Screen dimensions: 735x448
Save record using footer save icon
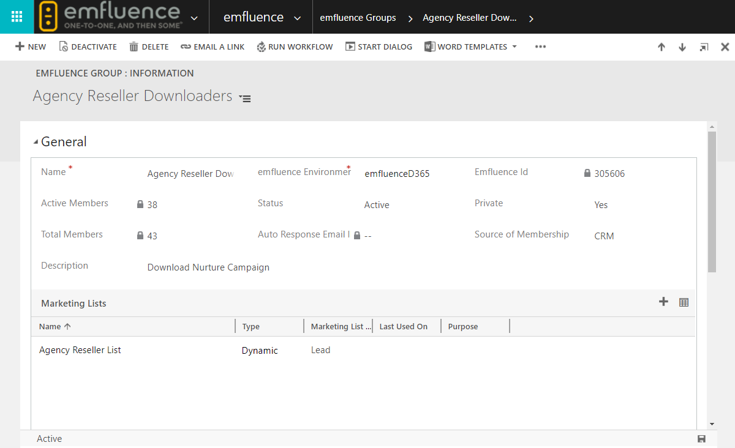pyautogui.click(x=701, y=439)
